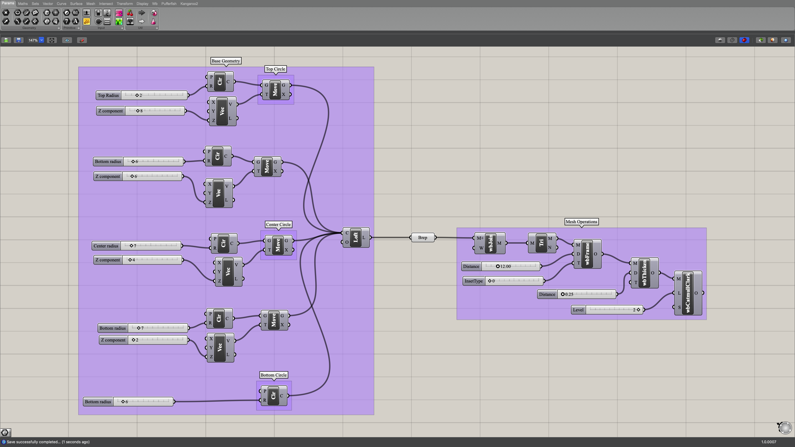Screen dimensions: 795x447
Task: Expand the Primitive panel
Action: click(x=79, y=28)
